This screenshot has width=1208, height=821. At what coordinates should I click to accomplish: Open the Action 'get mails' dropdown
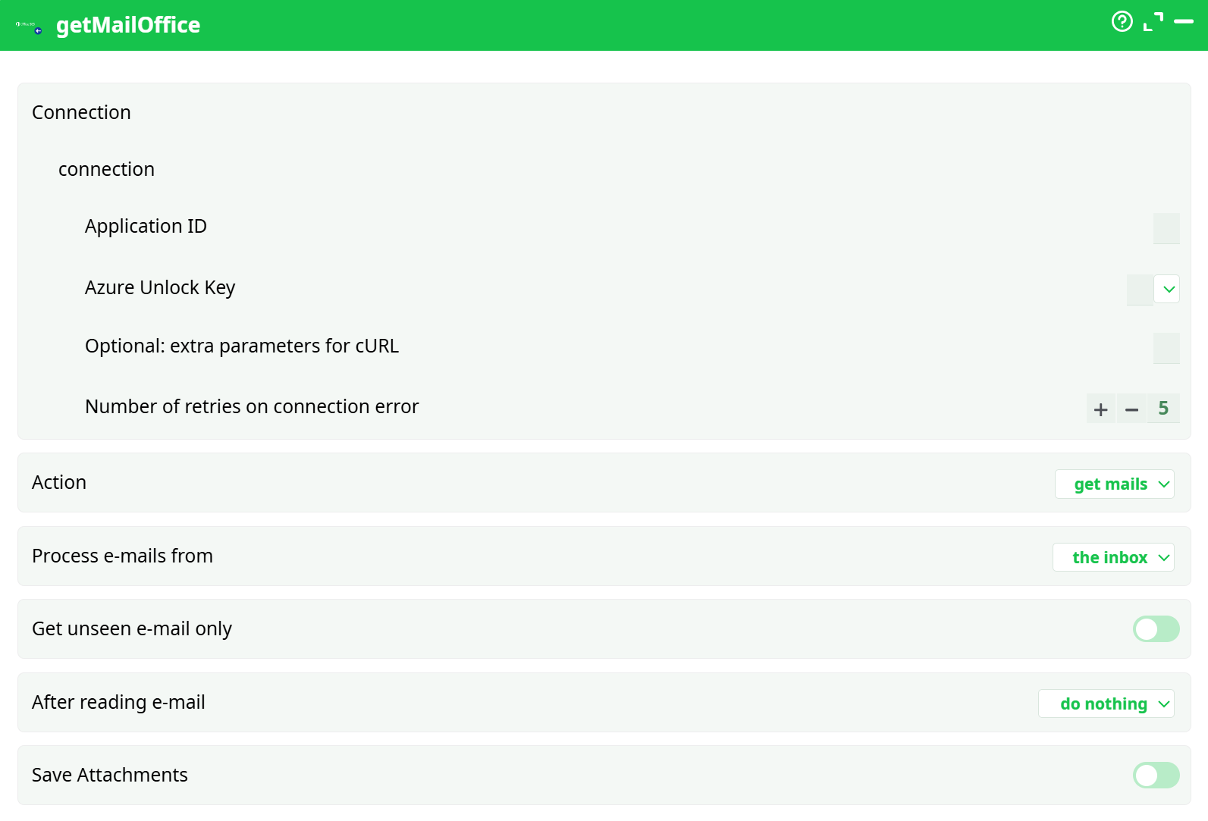click(x=1114, y=484)
